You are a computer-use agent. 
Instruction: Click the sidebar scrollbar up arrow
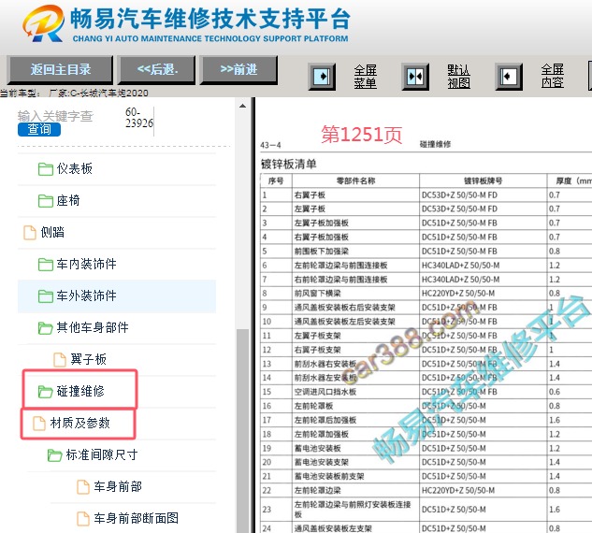pyautogui.click(x=242, y=107)
